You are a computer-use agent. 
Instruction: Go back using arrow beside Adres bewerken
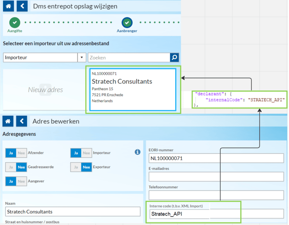click(22, 121)
